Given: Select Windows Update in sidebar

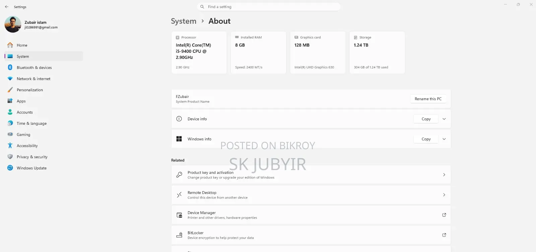Looking at the screenshot, I should pos(44,168).
